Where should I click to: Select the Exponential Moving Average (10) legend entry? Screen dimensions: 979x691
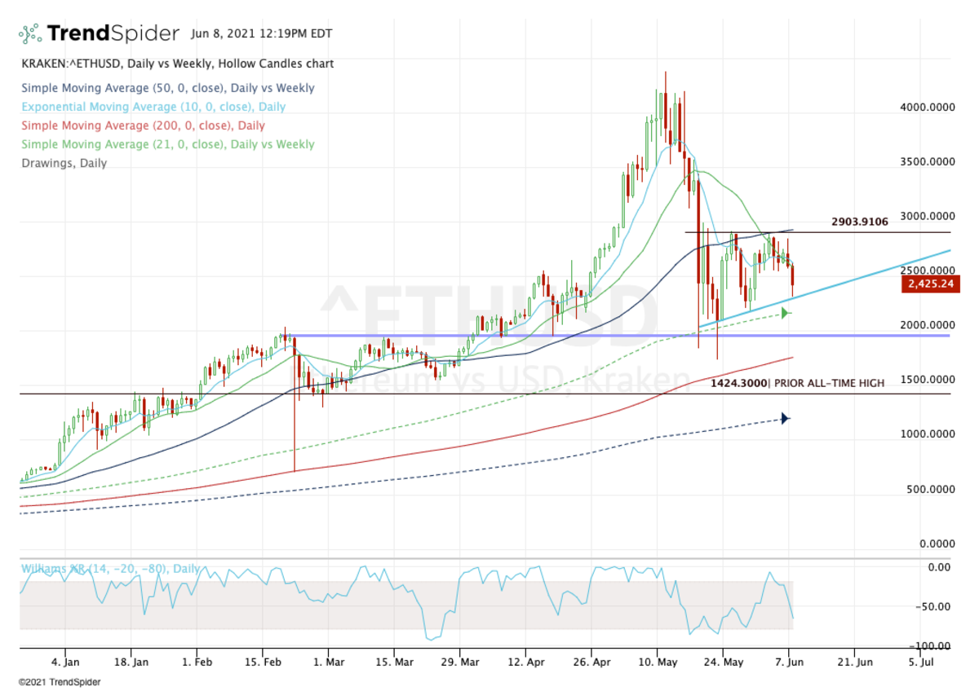coord(153,107)
